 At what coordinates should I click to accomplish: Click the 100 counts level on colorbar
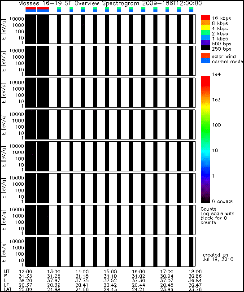click(x=217, y=125)
